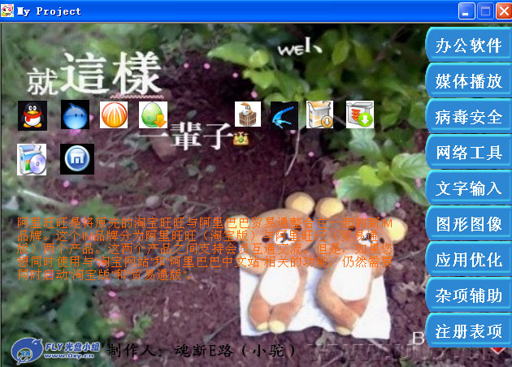Click the orange striped globe icon
The height and width of the screenshot is (367, 512).
click(x=114, y=114)
